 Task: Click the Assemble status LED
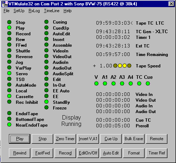[x=46, y=45]
